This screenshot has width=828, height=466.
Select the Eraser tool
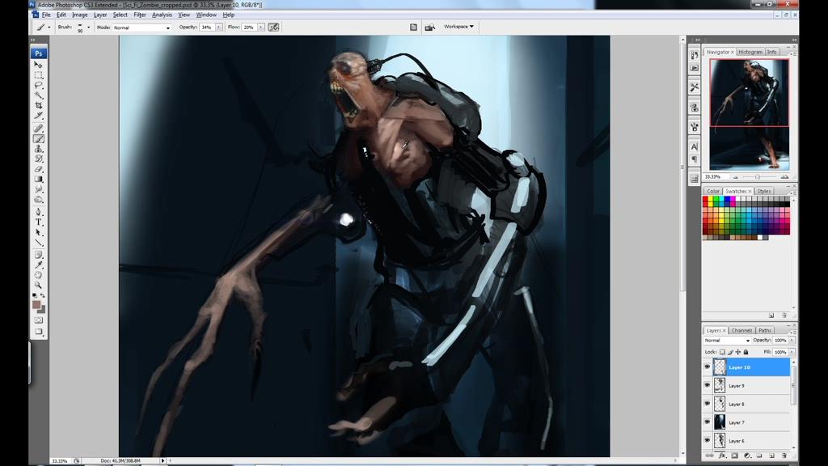[x=39, y=169]
